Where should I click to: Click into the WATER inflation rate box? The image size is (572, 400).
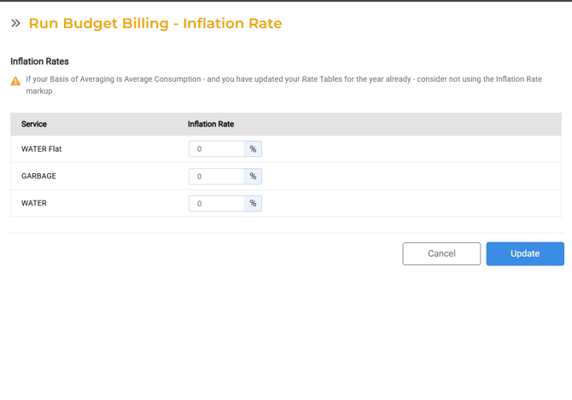pos(217,204)
